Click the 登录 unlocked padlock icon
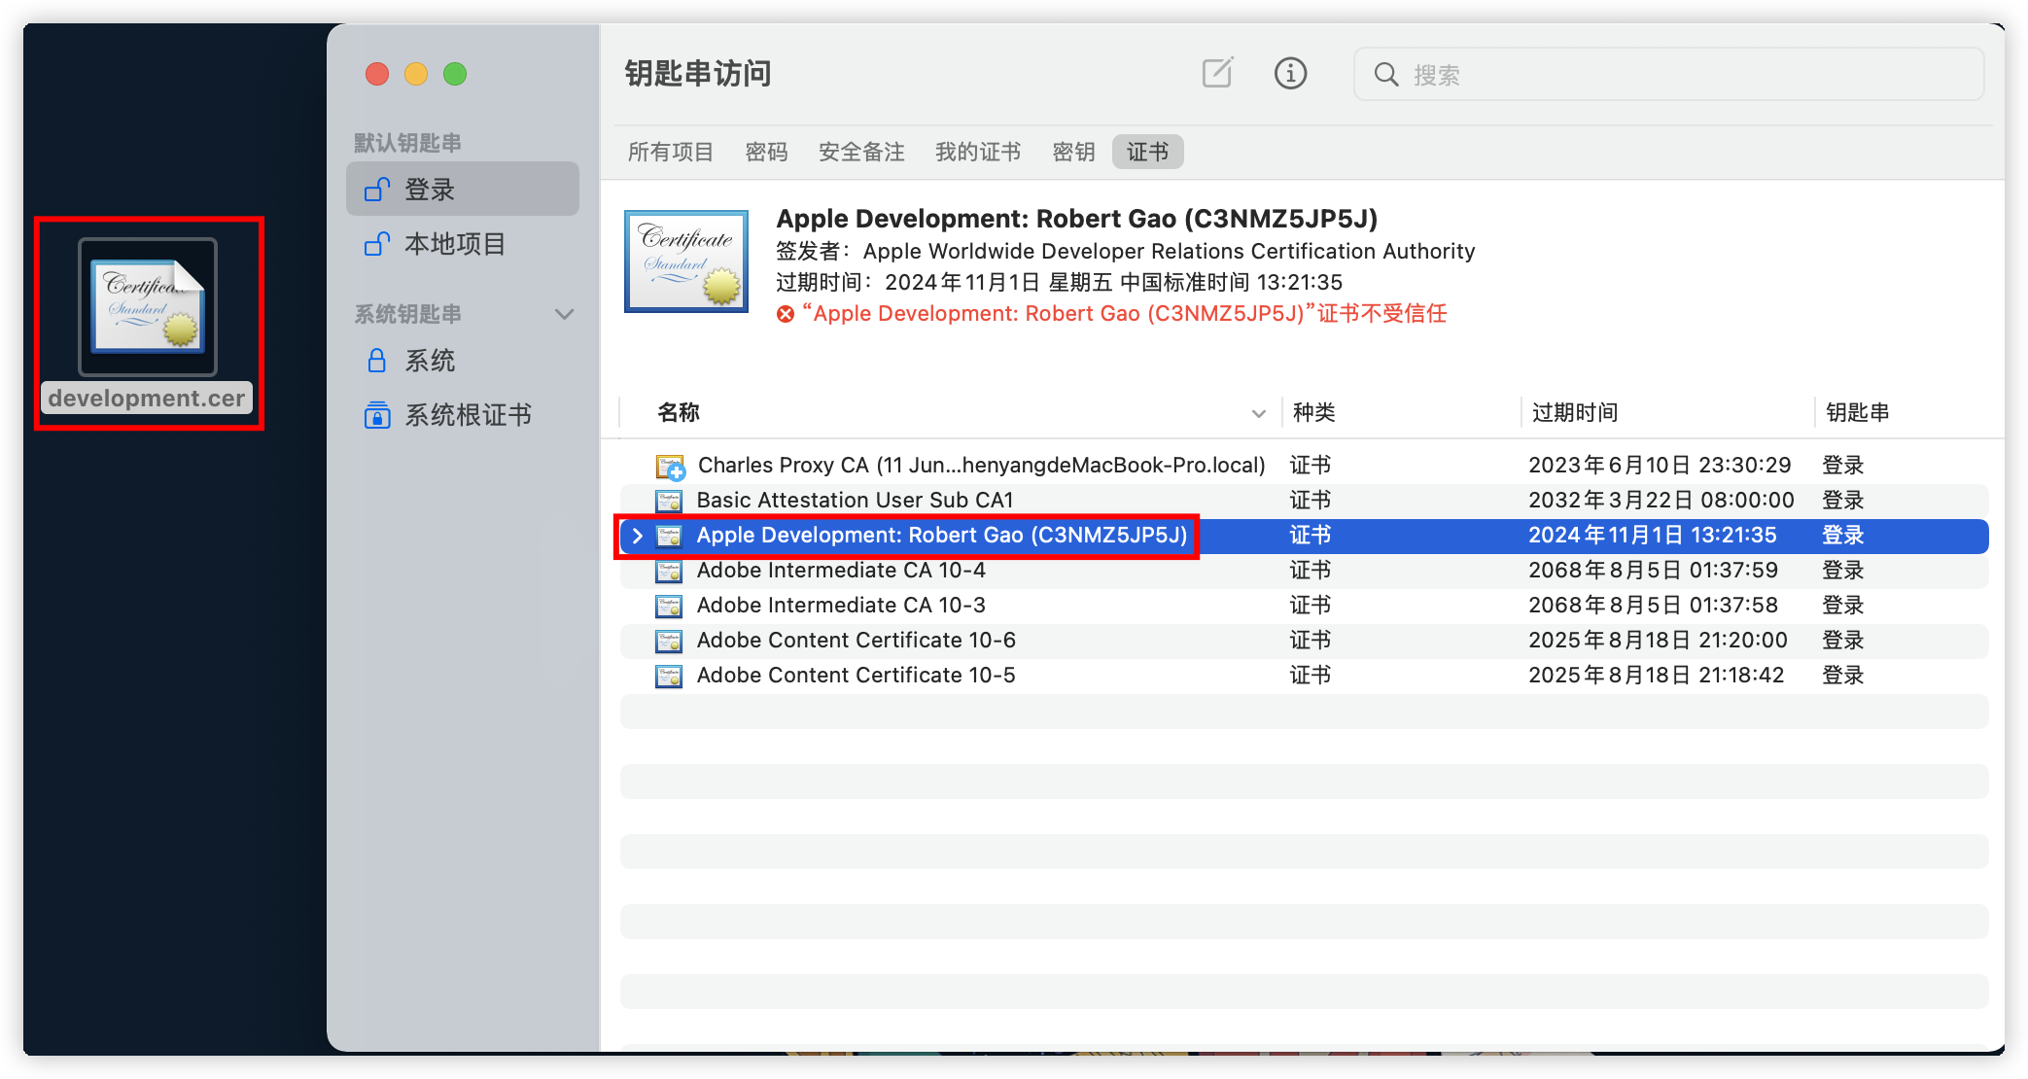The height and width of the screenshot is (1079, 2028). pyautogui.click(x=377, y=189)
